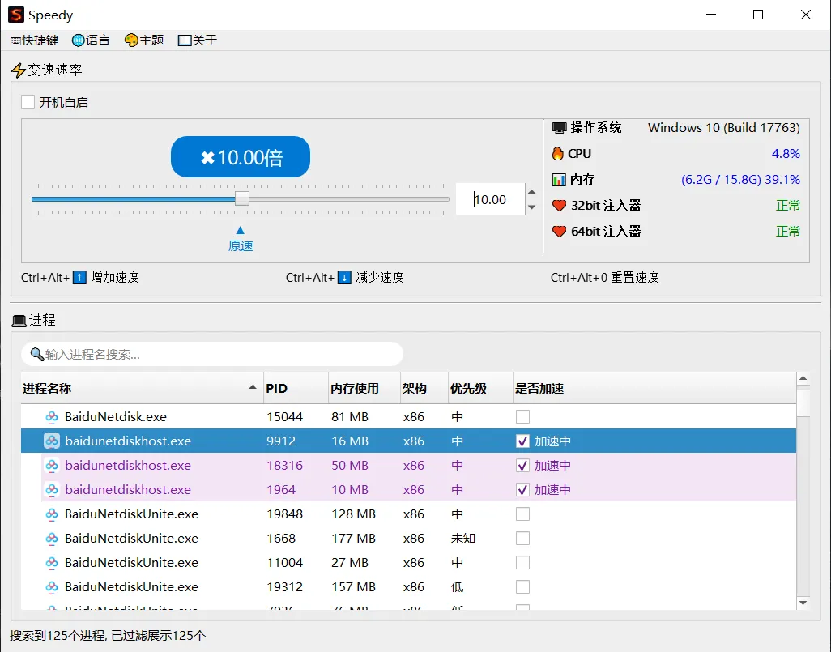Image resolution: width=831 pixels, height=652 pixels.
Task: Sort by 架构 column header
Action: click(x=424, y=389)
